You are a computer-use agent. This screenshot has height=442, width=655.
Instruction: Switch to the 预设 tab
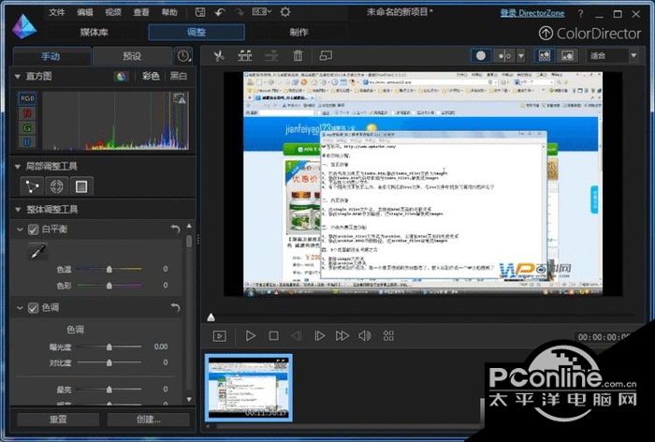pos(132,55)
